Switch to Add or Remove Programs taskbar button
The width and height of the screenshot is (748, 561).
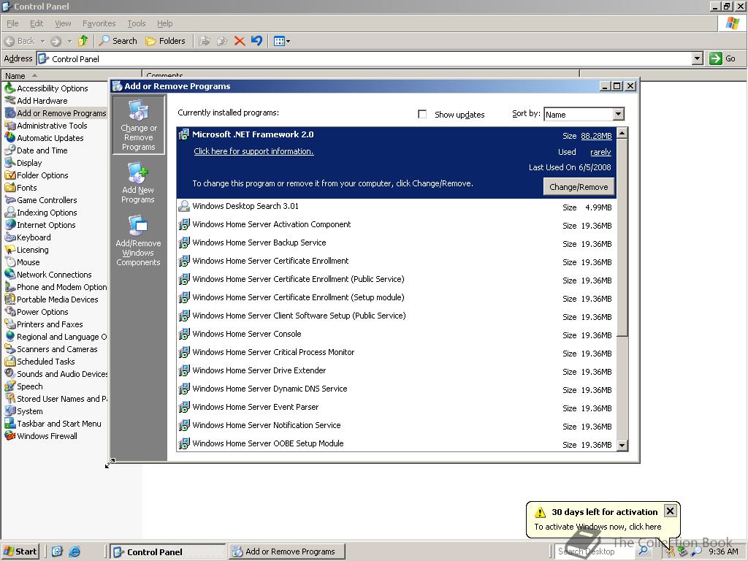pos(286,552)
